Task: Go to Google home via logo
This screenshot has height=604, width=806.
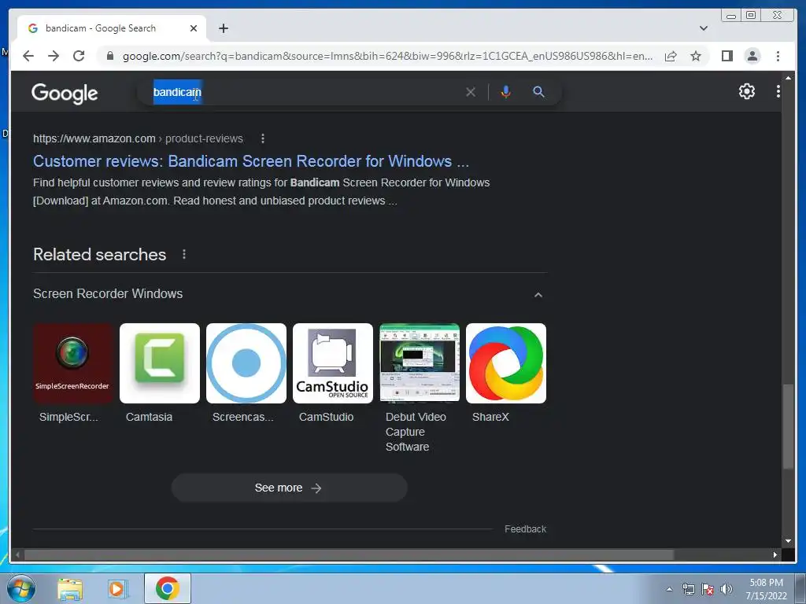Action: pos(65,93)
